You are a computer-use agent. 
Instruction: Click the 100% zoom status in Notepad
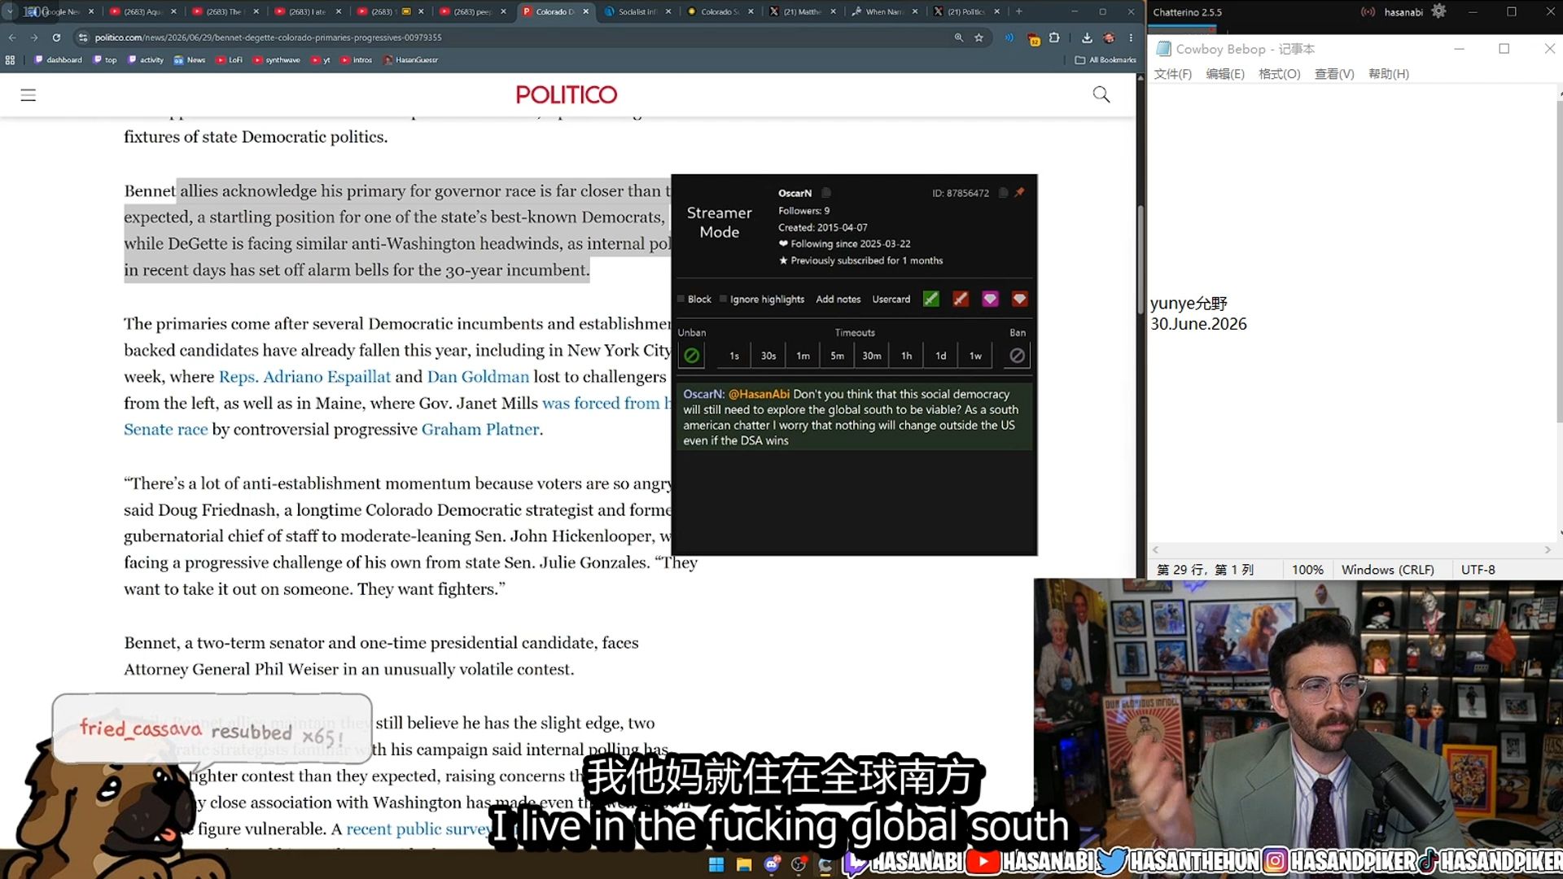[1307, 570]
